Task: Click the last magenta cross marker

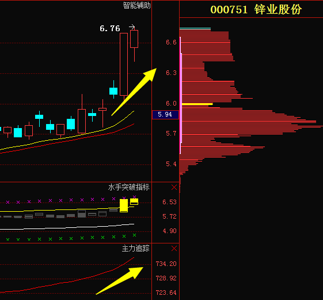Action: pos(134,197)
